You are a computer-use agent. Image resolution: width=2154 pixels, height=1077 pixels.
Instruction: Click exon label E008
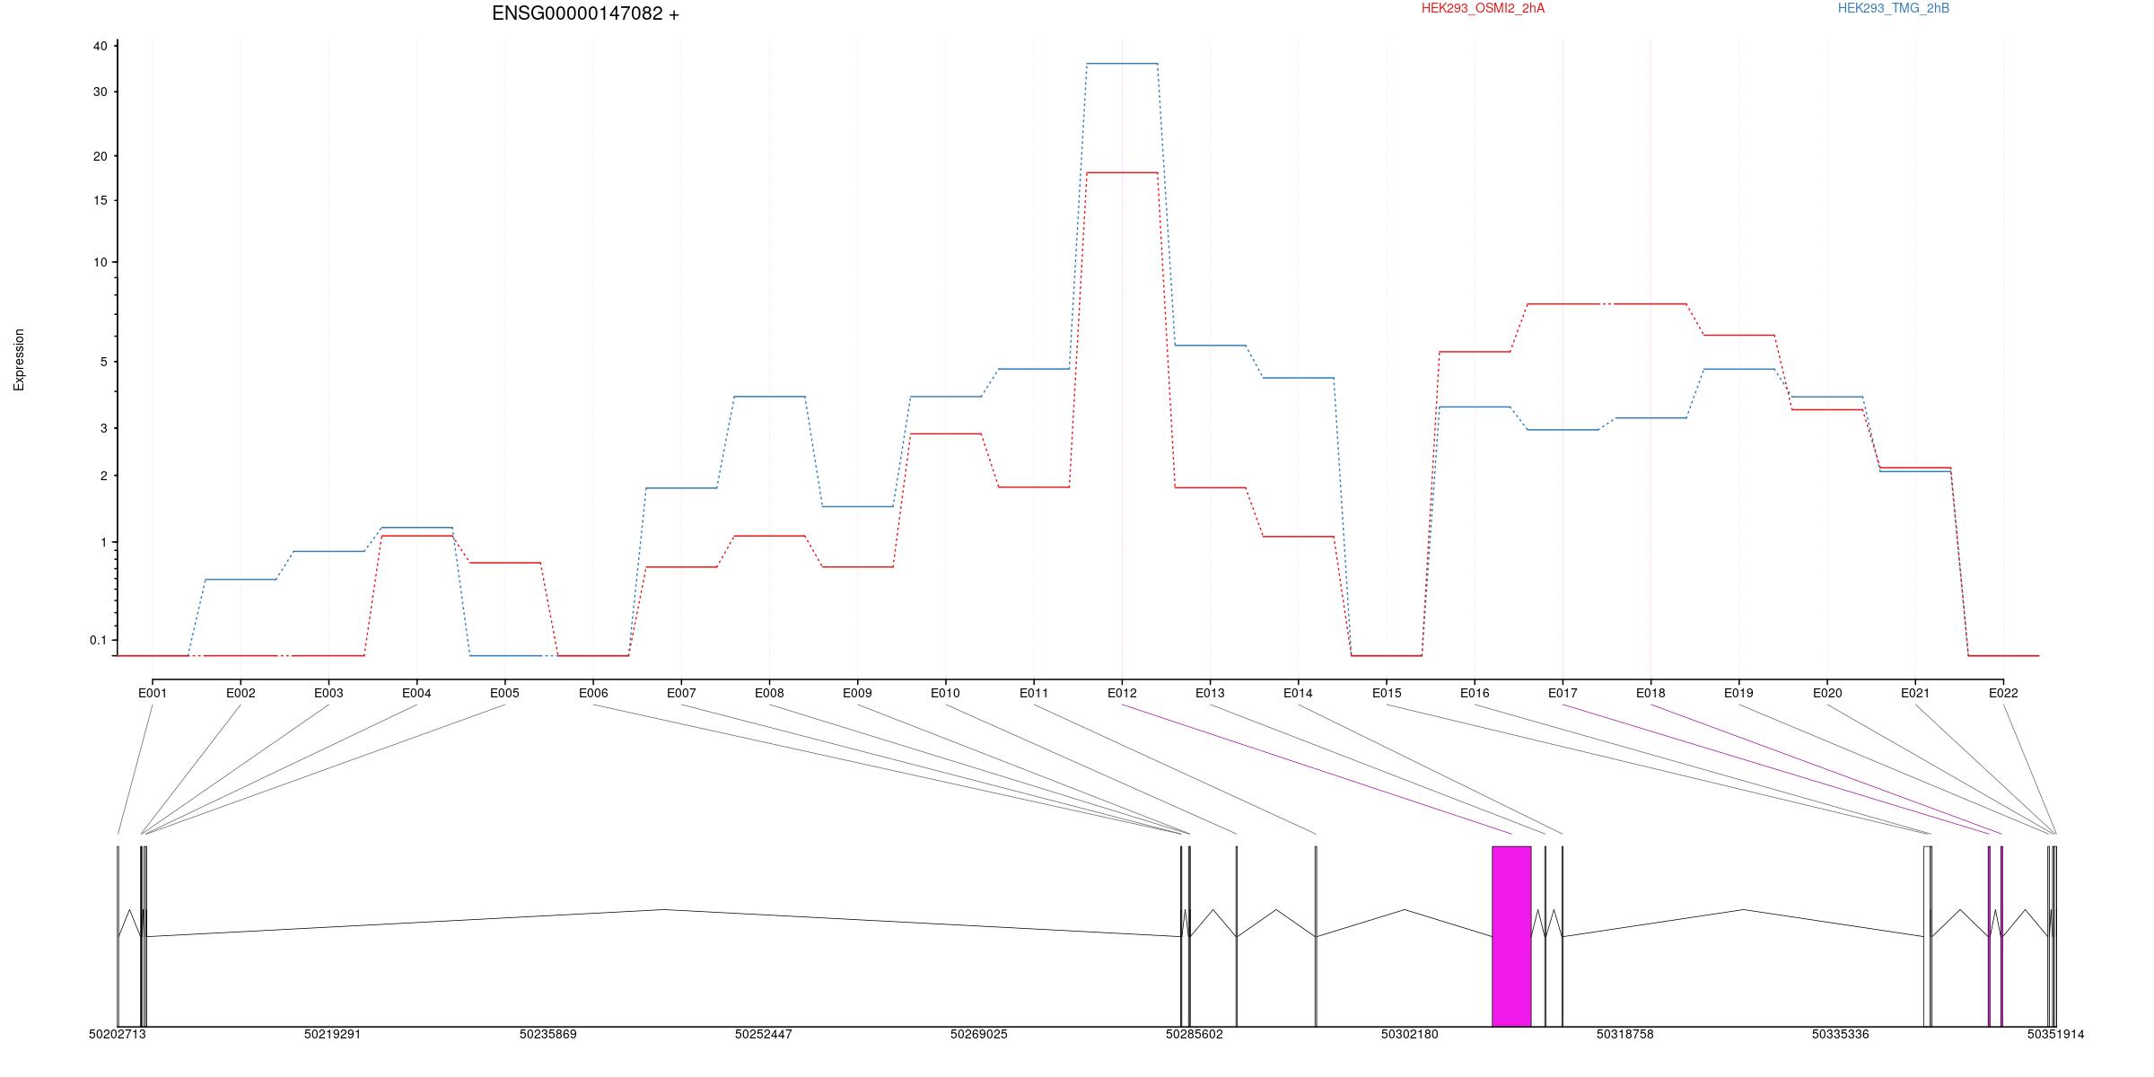769,693
